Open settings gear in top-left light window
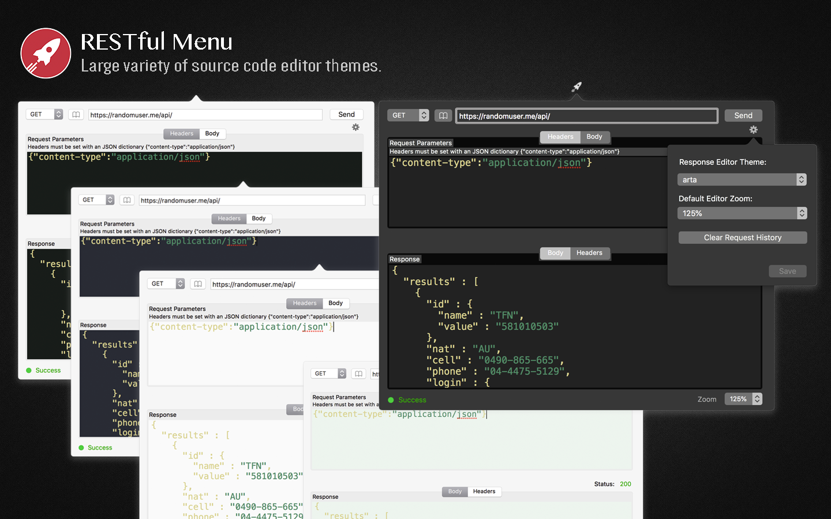 coord(355,127)
